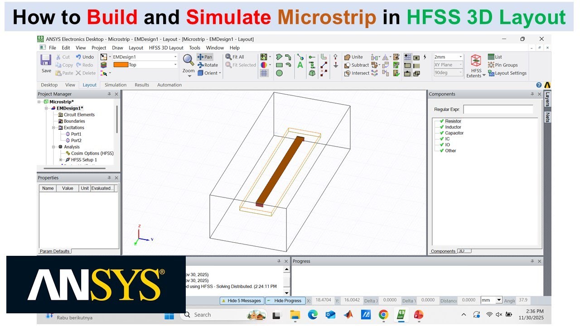Click the orange Top layer color swatch

pos(121,65)
